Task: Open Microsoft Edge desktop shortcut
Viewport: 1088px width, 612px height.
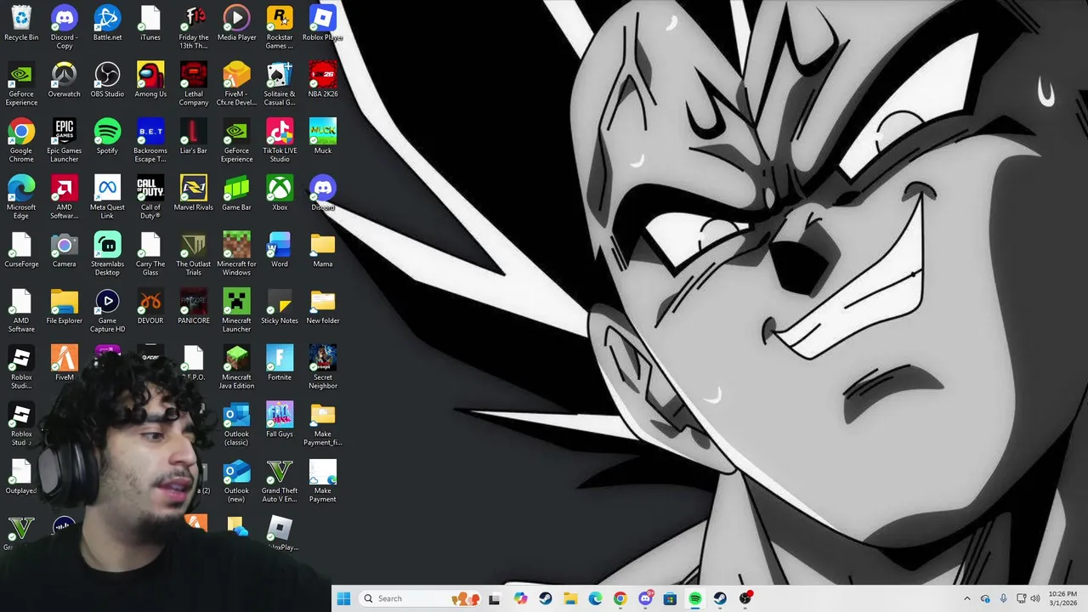Action: pos(21,198)
